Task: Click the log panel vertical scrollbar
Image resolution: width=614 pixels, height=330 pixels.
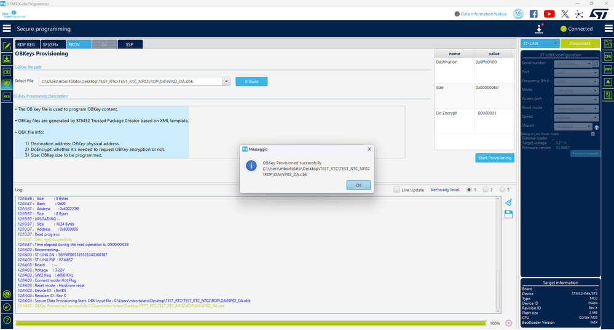Action: [x=498, y=255]
